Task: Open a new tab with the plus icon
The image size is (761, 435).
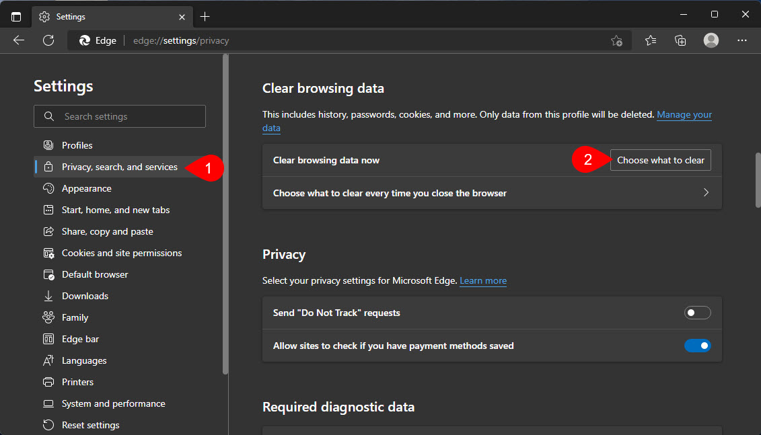Action: click(205, 17)
